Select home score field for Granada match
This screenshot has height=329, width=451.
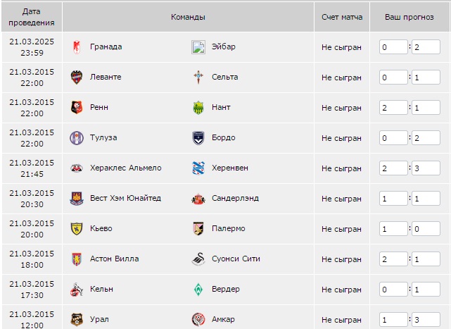point(393,47)
